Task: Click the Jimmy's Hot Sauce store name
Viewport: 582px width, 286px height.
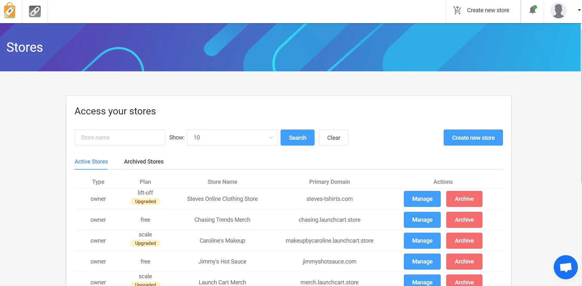Action: (x=222, y=262)
